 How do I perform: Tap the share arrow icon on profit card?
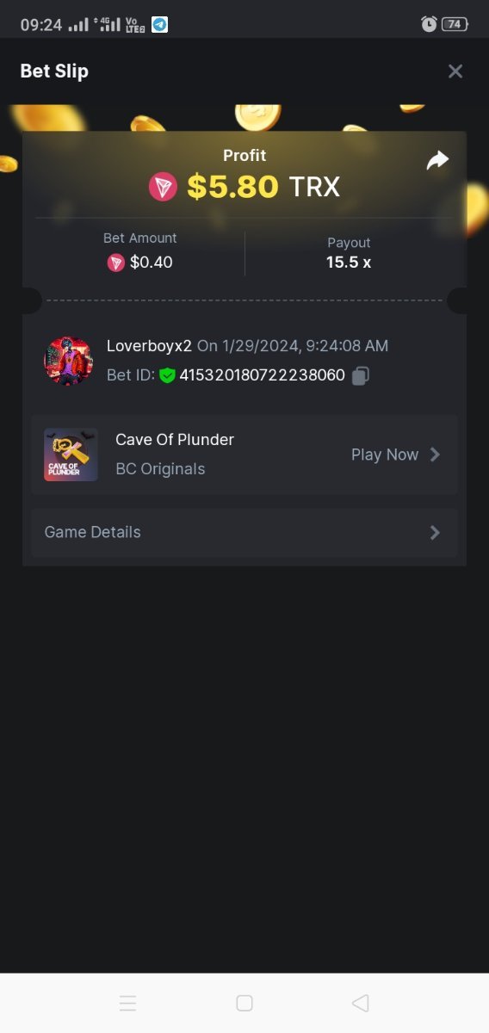pos(438,160)
